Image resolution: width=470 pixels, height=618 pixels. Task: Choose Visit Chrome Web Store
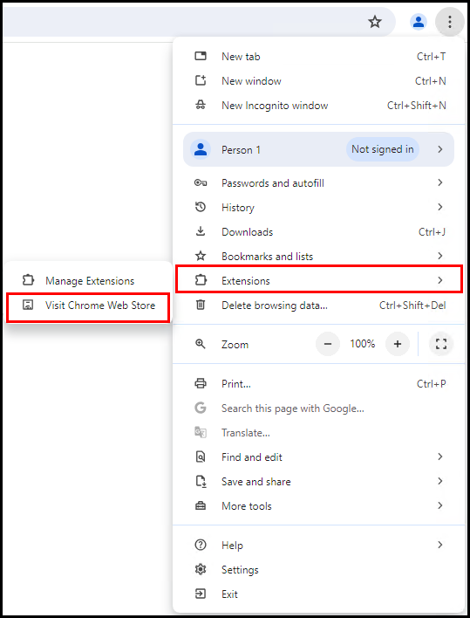tap(88, 307)
